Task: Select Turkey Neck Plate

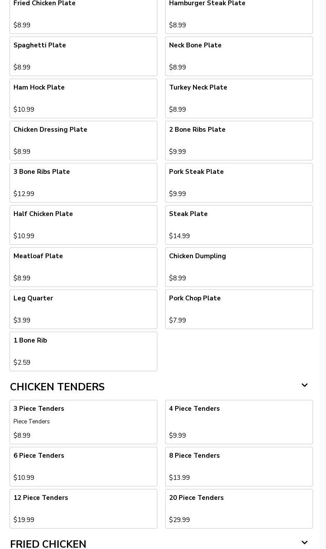Action: point(239,99)
